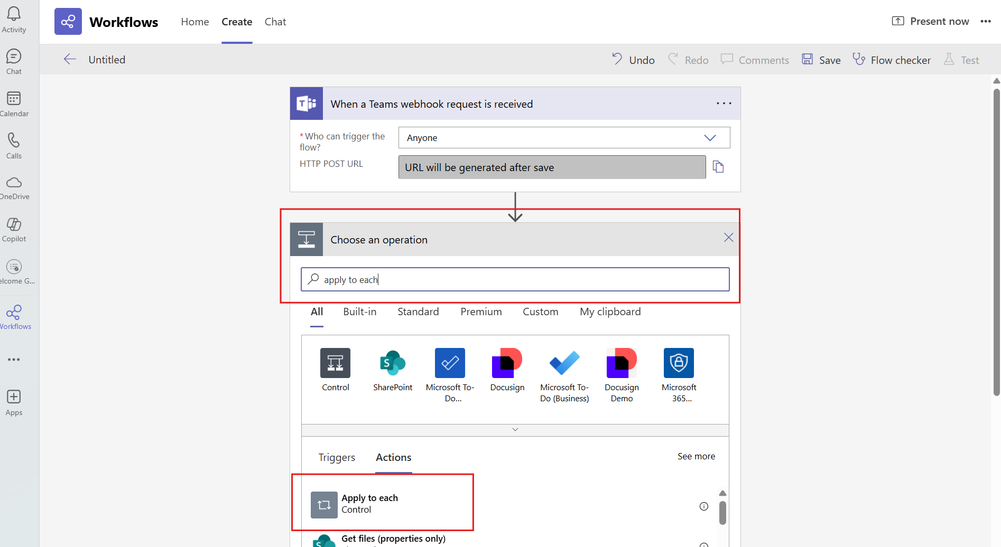
Task: Collapse the connectors list chevron
Action: point(515,430)
